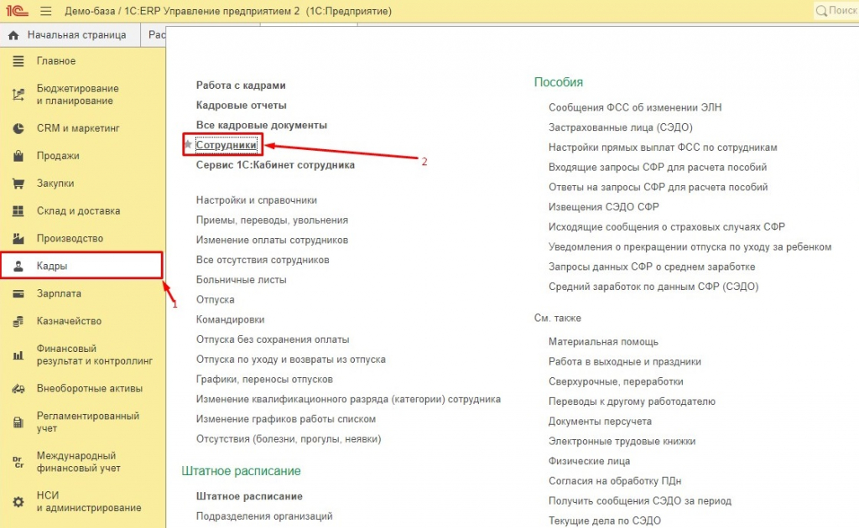Open Больничные листы
This screenshot has height=528, width=859.
pos(241,280)
